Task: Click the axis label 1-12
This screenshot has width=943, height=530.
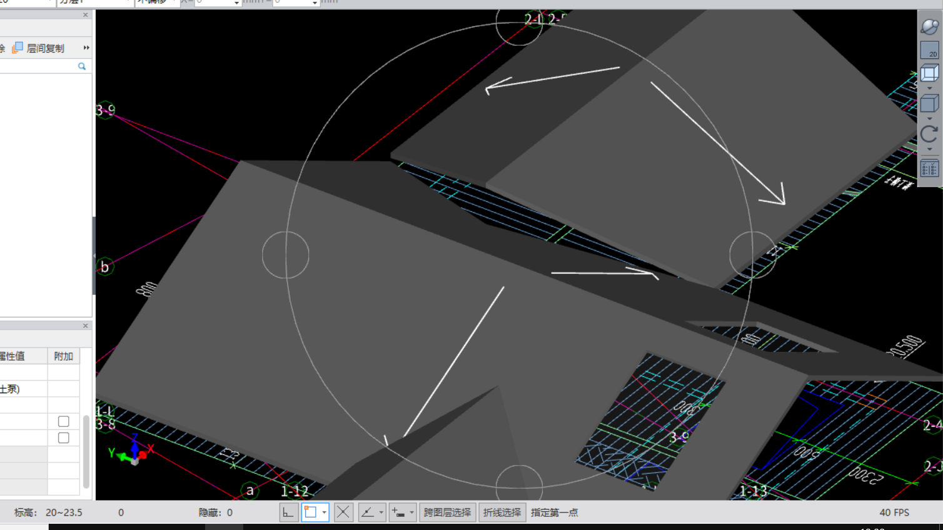Action: (295, 491)
